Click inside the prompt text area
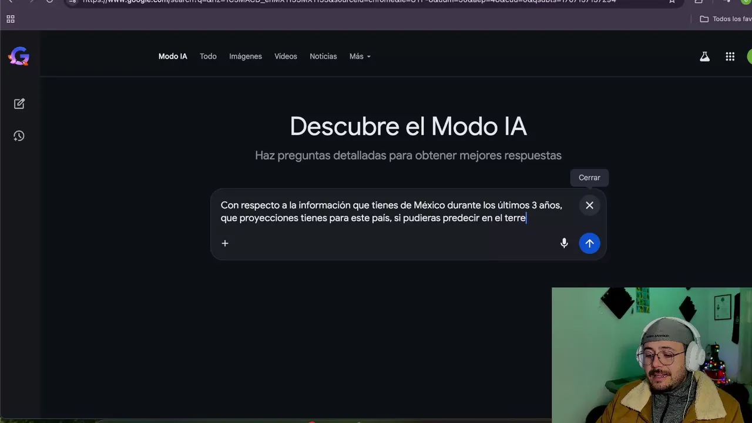752x423 pixels. click(391, 211)
